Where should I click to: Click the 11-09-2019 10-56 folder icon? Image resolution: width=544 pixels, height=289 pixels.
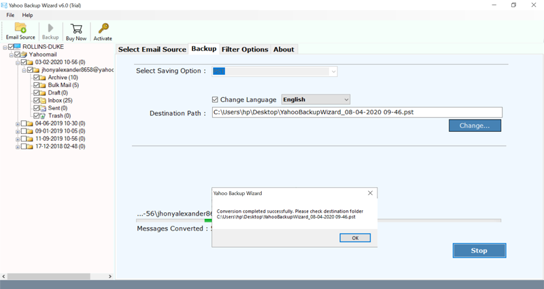tap(30, 139)
